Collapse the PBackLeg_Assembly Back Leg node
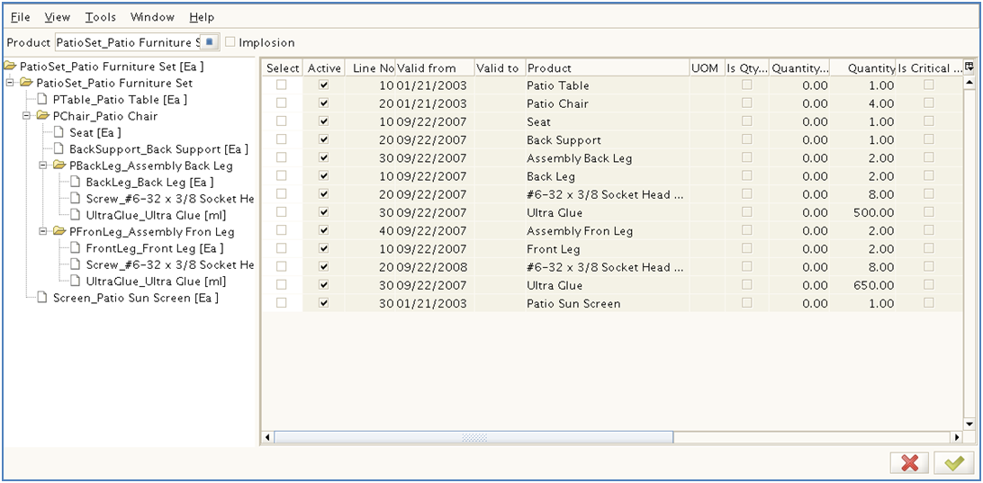 pos(43,166)
